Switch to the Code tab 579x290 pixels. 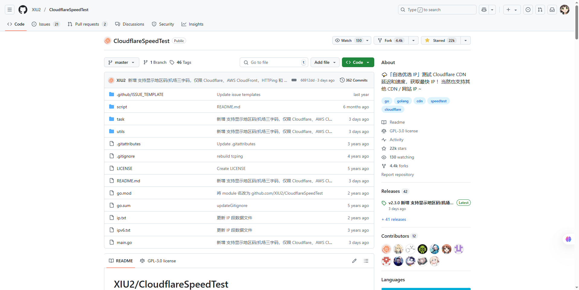click(x=16, y=24)
